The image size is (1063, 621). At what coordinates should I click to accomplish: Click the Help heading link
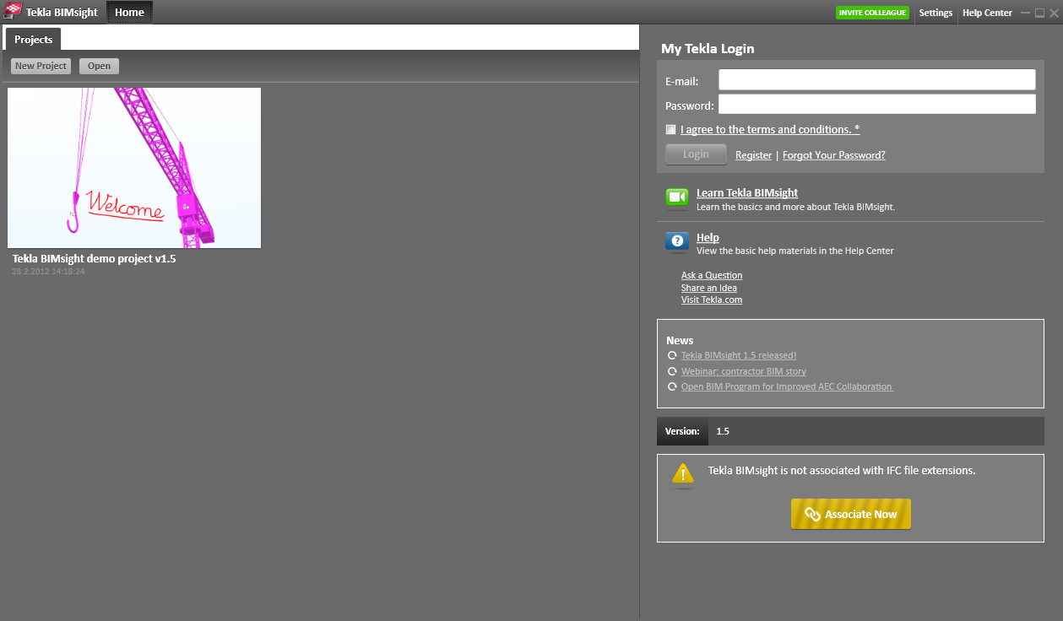coord(708,238)
